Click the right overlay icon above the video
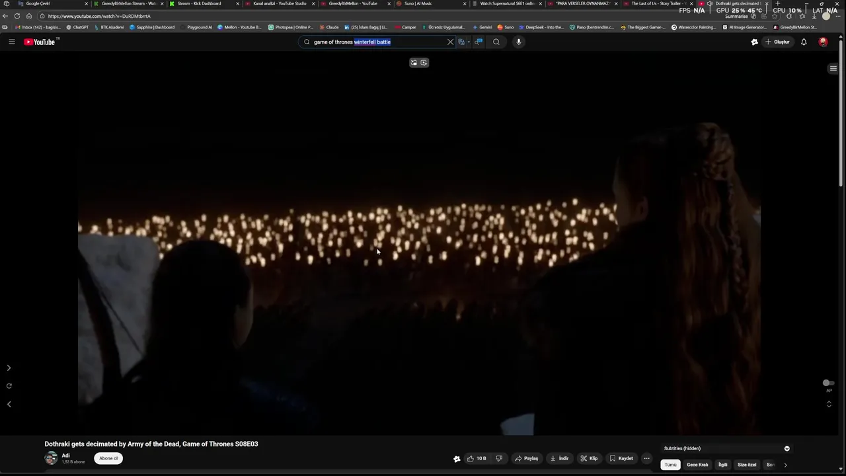The image size is (846, 476). point(424,63)
